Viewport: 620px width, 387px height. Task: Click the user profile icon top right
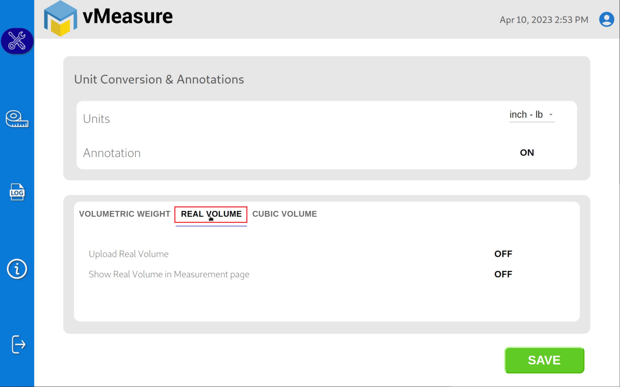pos(606,19)
